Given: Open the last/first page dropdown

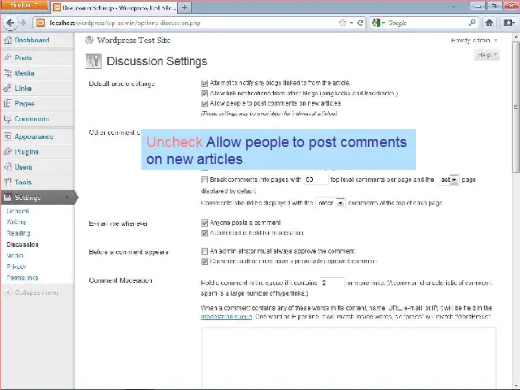Looking at the screenshot, I should [x=448, y=180].
